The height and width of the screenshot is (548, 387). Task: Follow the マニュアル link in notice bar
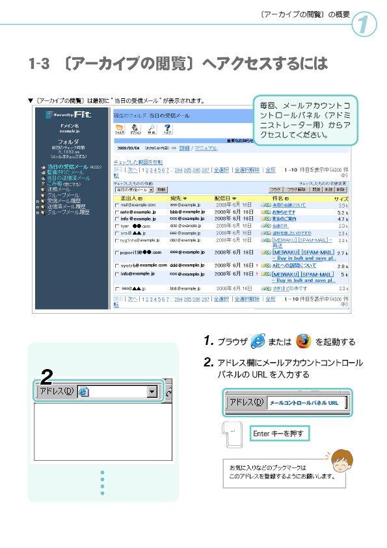(x=206, y=148)
